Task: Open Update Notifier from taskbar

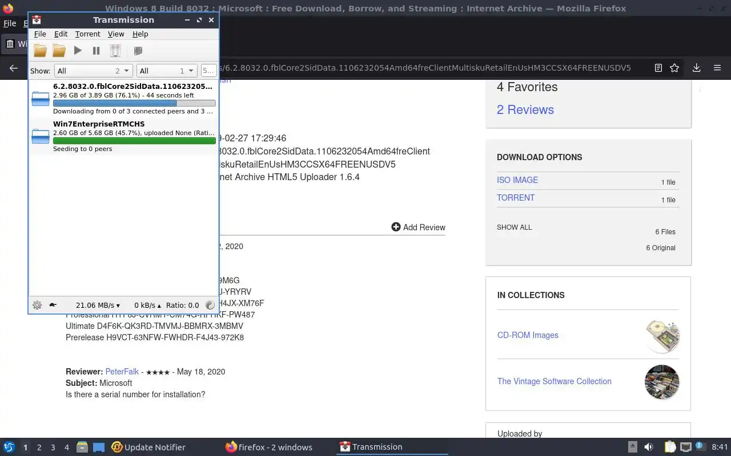Action: coord(148,447)
